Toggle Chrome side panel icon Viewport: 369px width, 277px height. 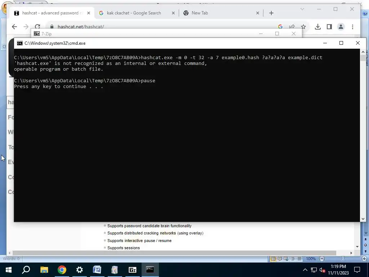(x=329, y=27)
